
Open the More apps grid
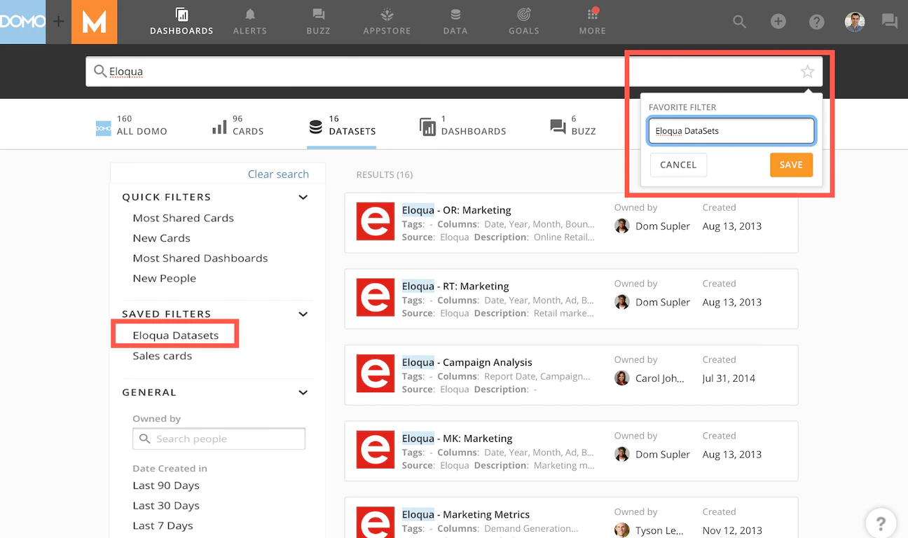(593, 21)
